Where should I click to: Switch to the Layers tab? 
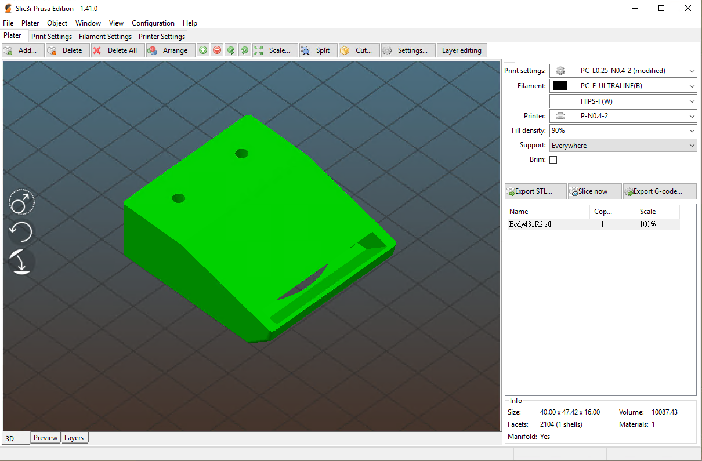[74, 438]
